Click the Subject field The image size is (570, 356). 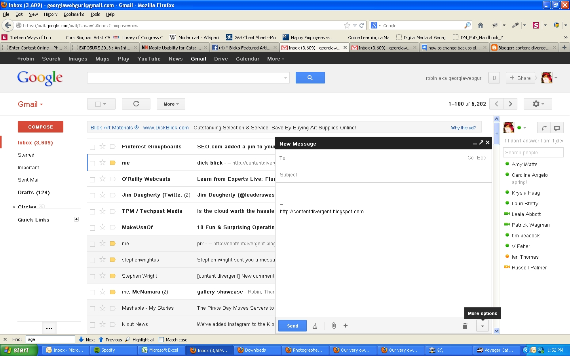click(x=383, y=174)
